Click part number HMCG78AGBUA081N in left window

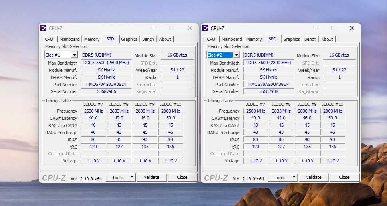click(x=106, y=84)
